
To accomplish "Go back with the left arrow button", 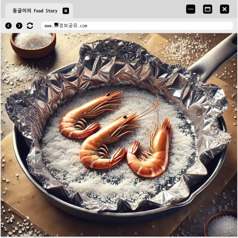I will (x=9, y=26).
